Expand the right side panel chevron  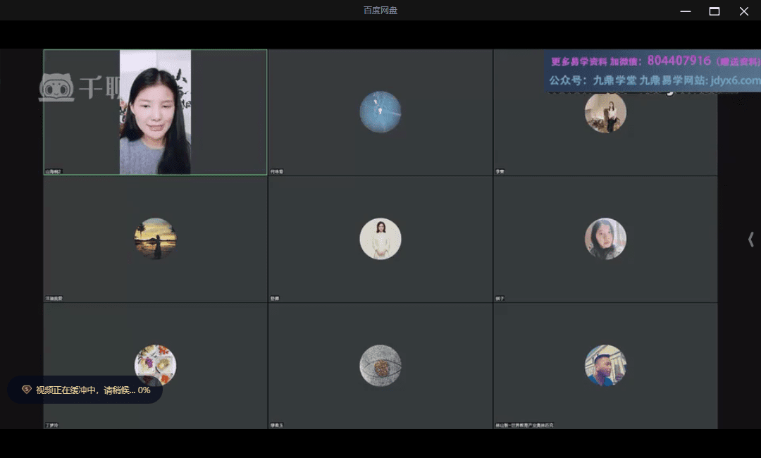pos(750,240)
